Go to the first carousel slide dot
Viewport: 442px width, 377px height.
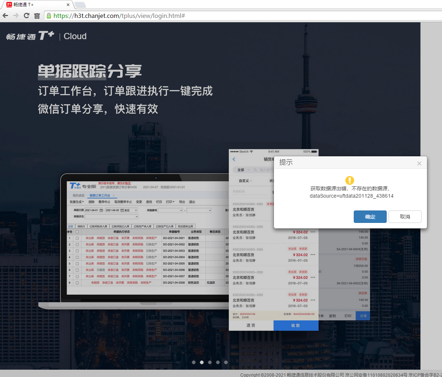click(194, 362)
